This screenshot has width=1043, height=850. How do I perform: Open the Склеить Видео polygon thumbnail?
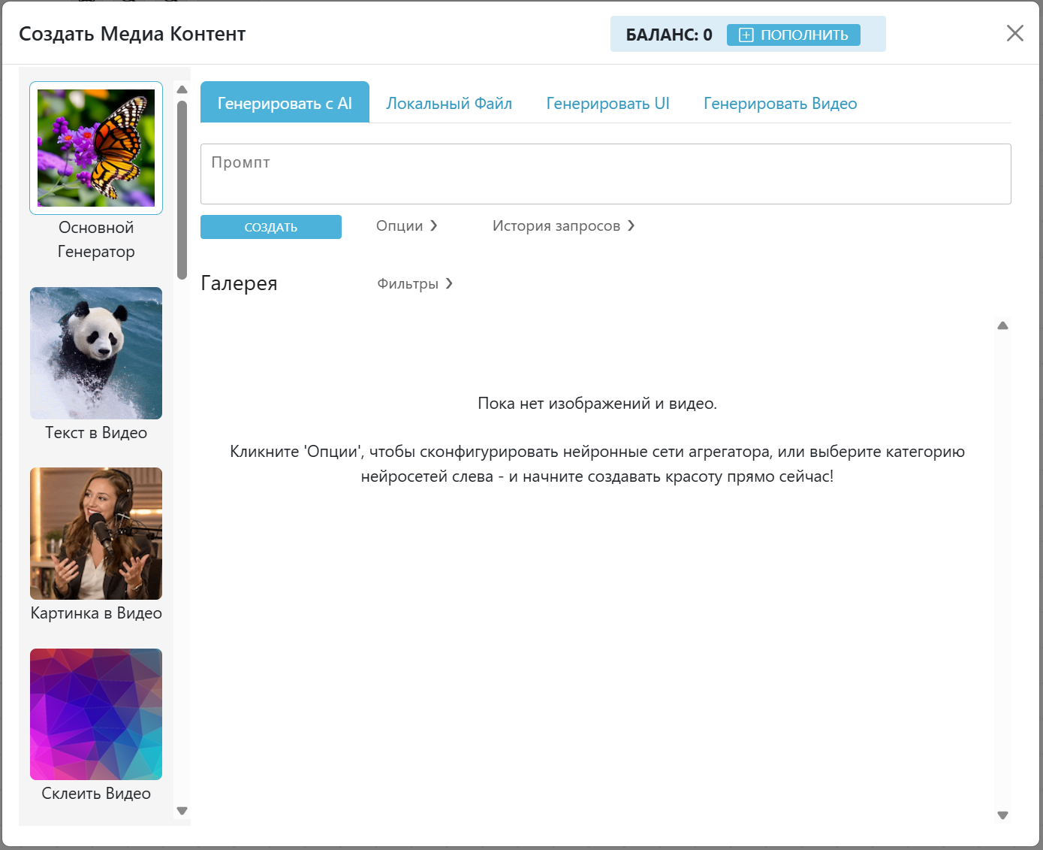pyautogui.click(x=96, y=713)
